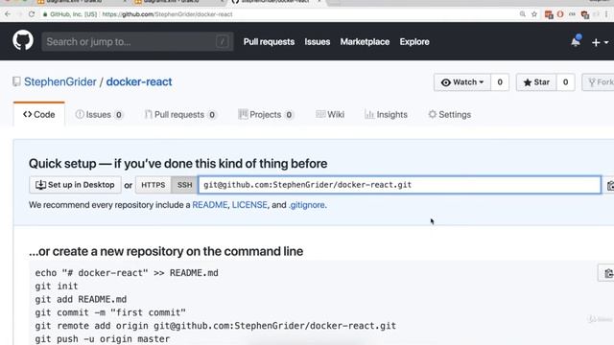Open the StephenGrider profile link
Viewport: 614px width, 345px height.
click(60, 81)
